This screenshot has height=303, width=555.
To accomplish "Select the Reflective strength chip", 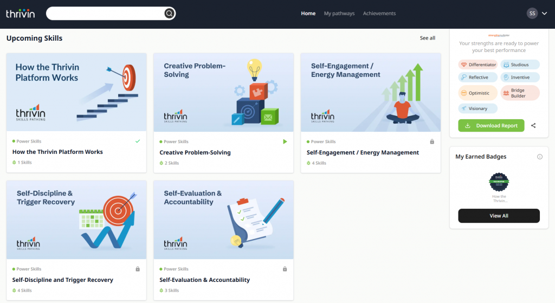I will (x=478, y=77).
